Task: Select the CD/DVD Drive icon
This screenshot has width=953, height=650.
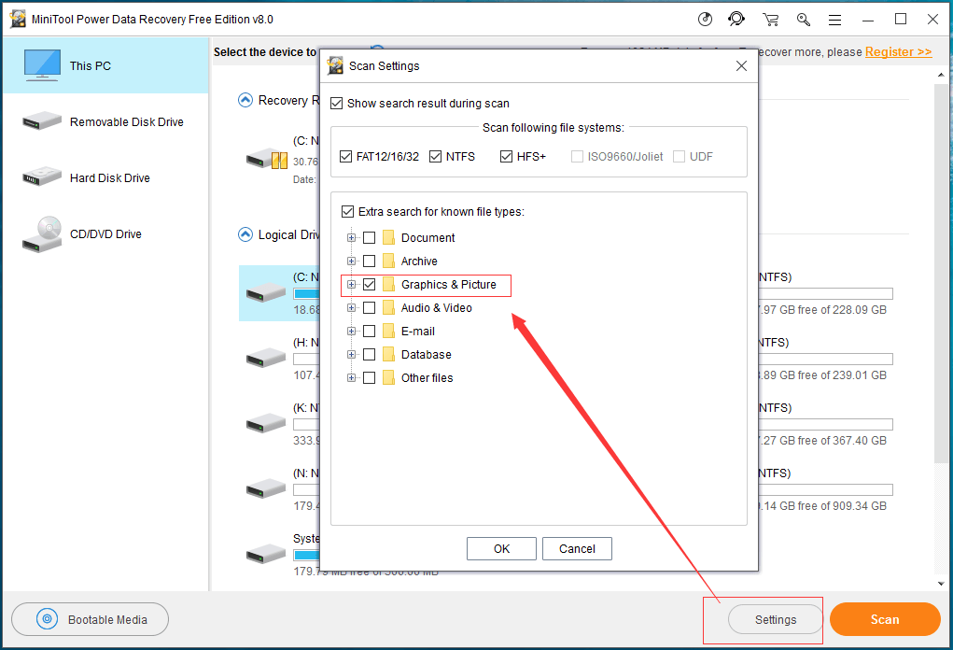Action: click(42, 234)
